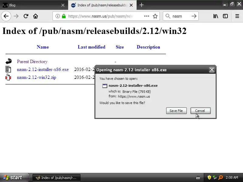Click the bold filename nasm-2.12-installer-x86.exe in dialog

tap(133, 86)
